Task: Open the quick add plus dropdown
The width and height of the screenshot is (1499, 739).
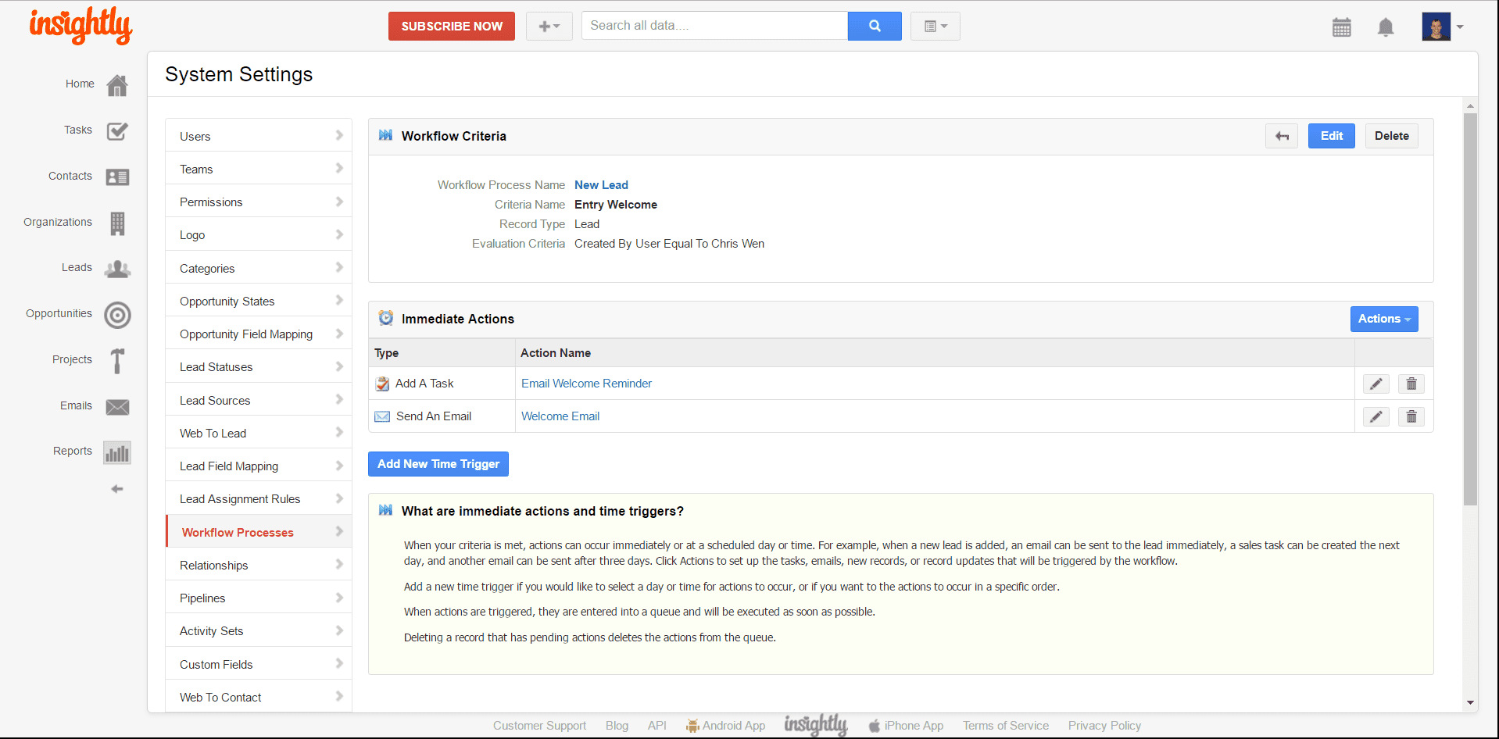Action: 549,26
